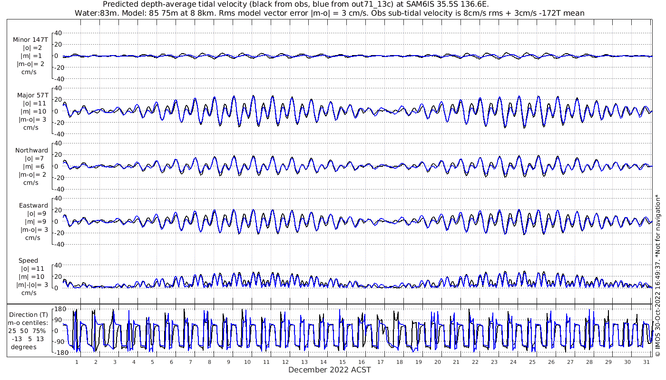666x380 pixels.
Task: Select the 'Northward' panel label
Action: point(31,150)
